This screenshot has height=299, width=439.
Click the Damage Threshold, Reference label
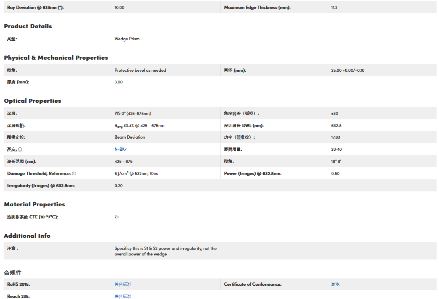39,174
